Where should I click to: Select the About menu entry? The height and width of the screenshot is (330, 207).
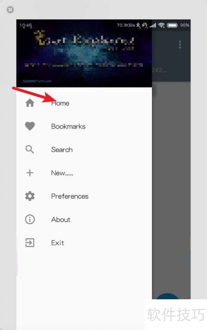pyautogui.click(x=84, y=220)
